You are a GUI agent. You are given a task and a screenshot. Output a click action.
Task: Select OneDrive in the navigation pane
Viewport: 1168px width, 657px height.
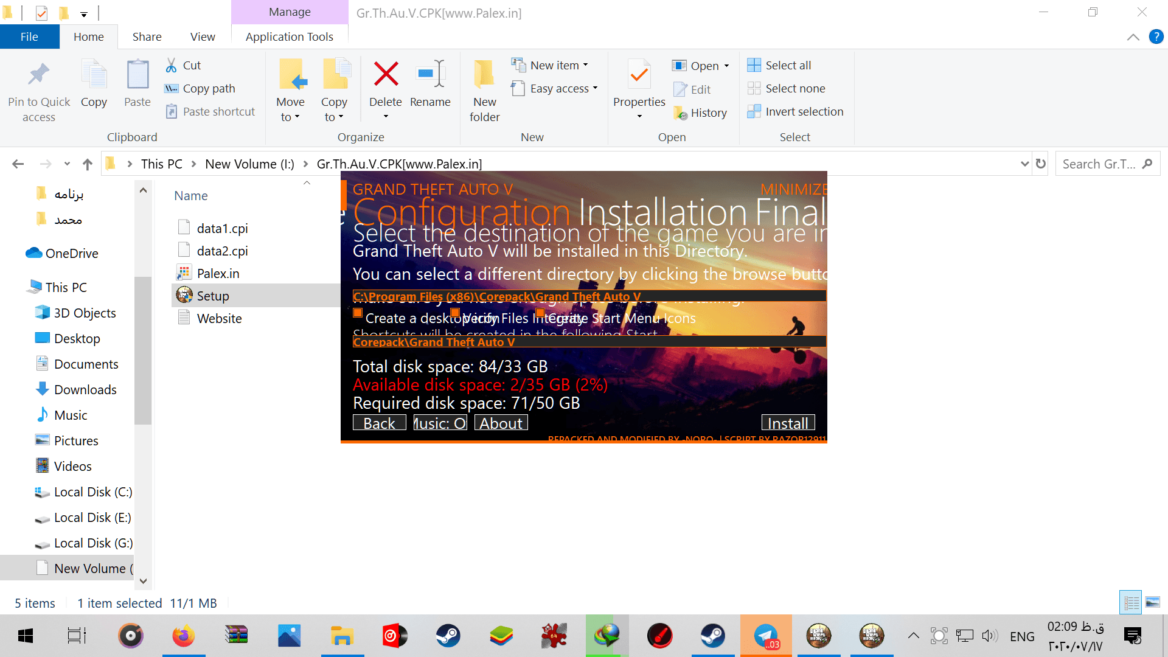click(72, 253)
